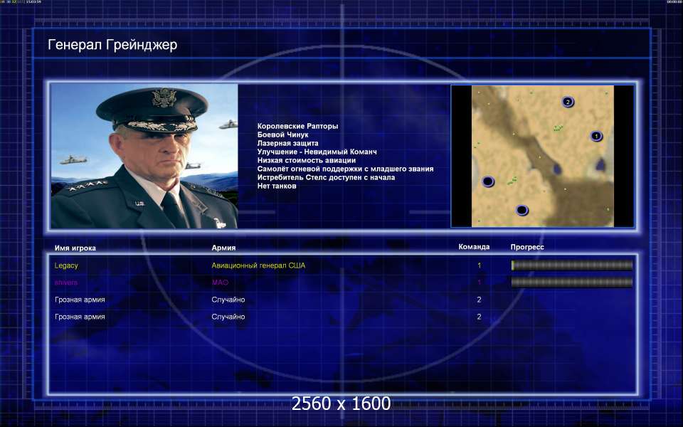This screenshot has height=427, width=683.
Task: Click the desert minimap preview
Action: [542, 156]
